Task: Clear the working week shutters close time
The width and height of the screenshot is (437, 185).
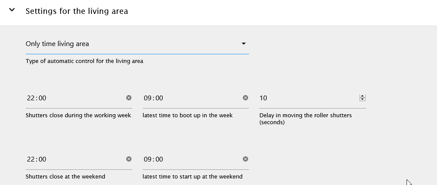Action: pos(129,98)
